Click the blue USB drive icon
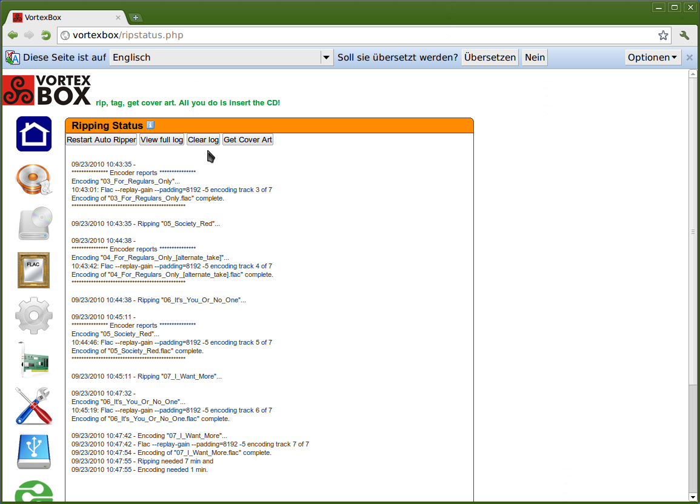 click(34, 451)
